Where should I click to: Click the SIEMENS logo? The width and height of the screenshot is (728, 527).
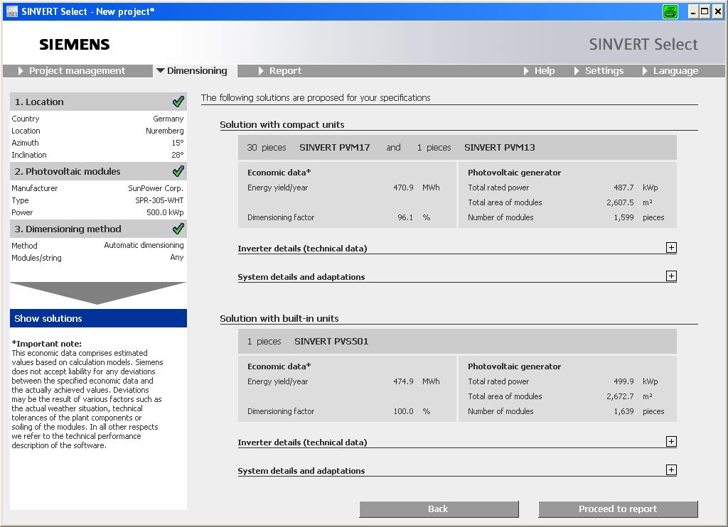click(x=75, y=45)
